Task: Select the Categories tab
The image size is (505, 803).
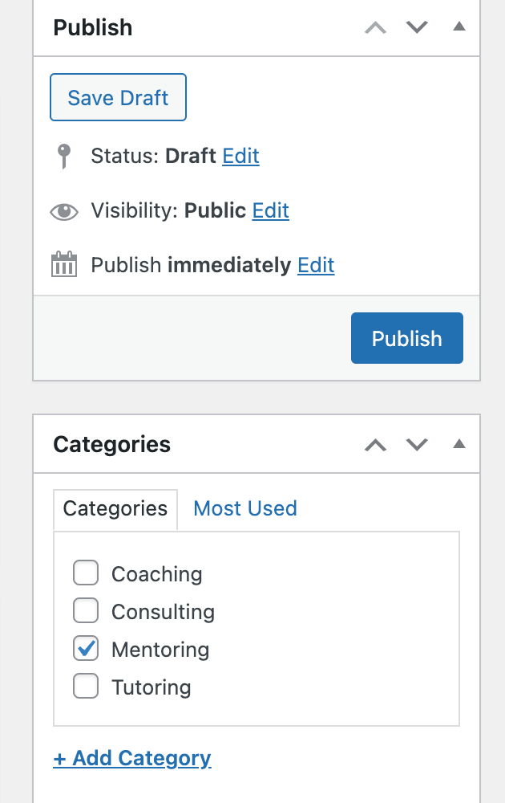Action: point(115,508)
